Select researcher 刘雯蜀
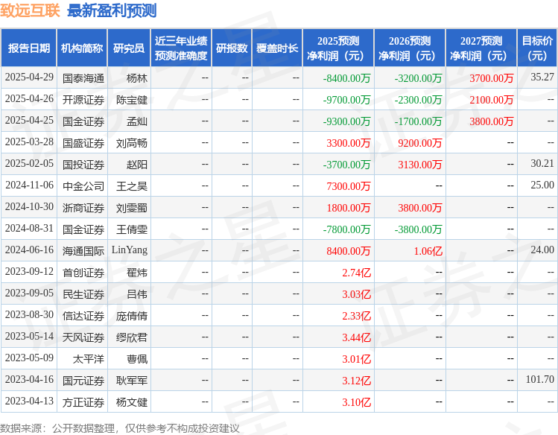Screen dimensions: 558x435 tap(132, 208)
